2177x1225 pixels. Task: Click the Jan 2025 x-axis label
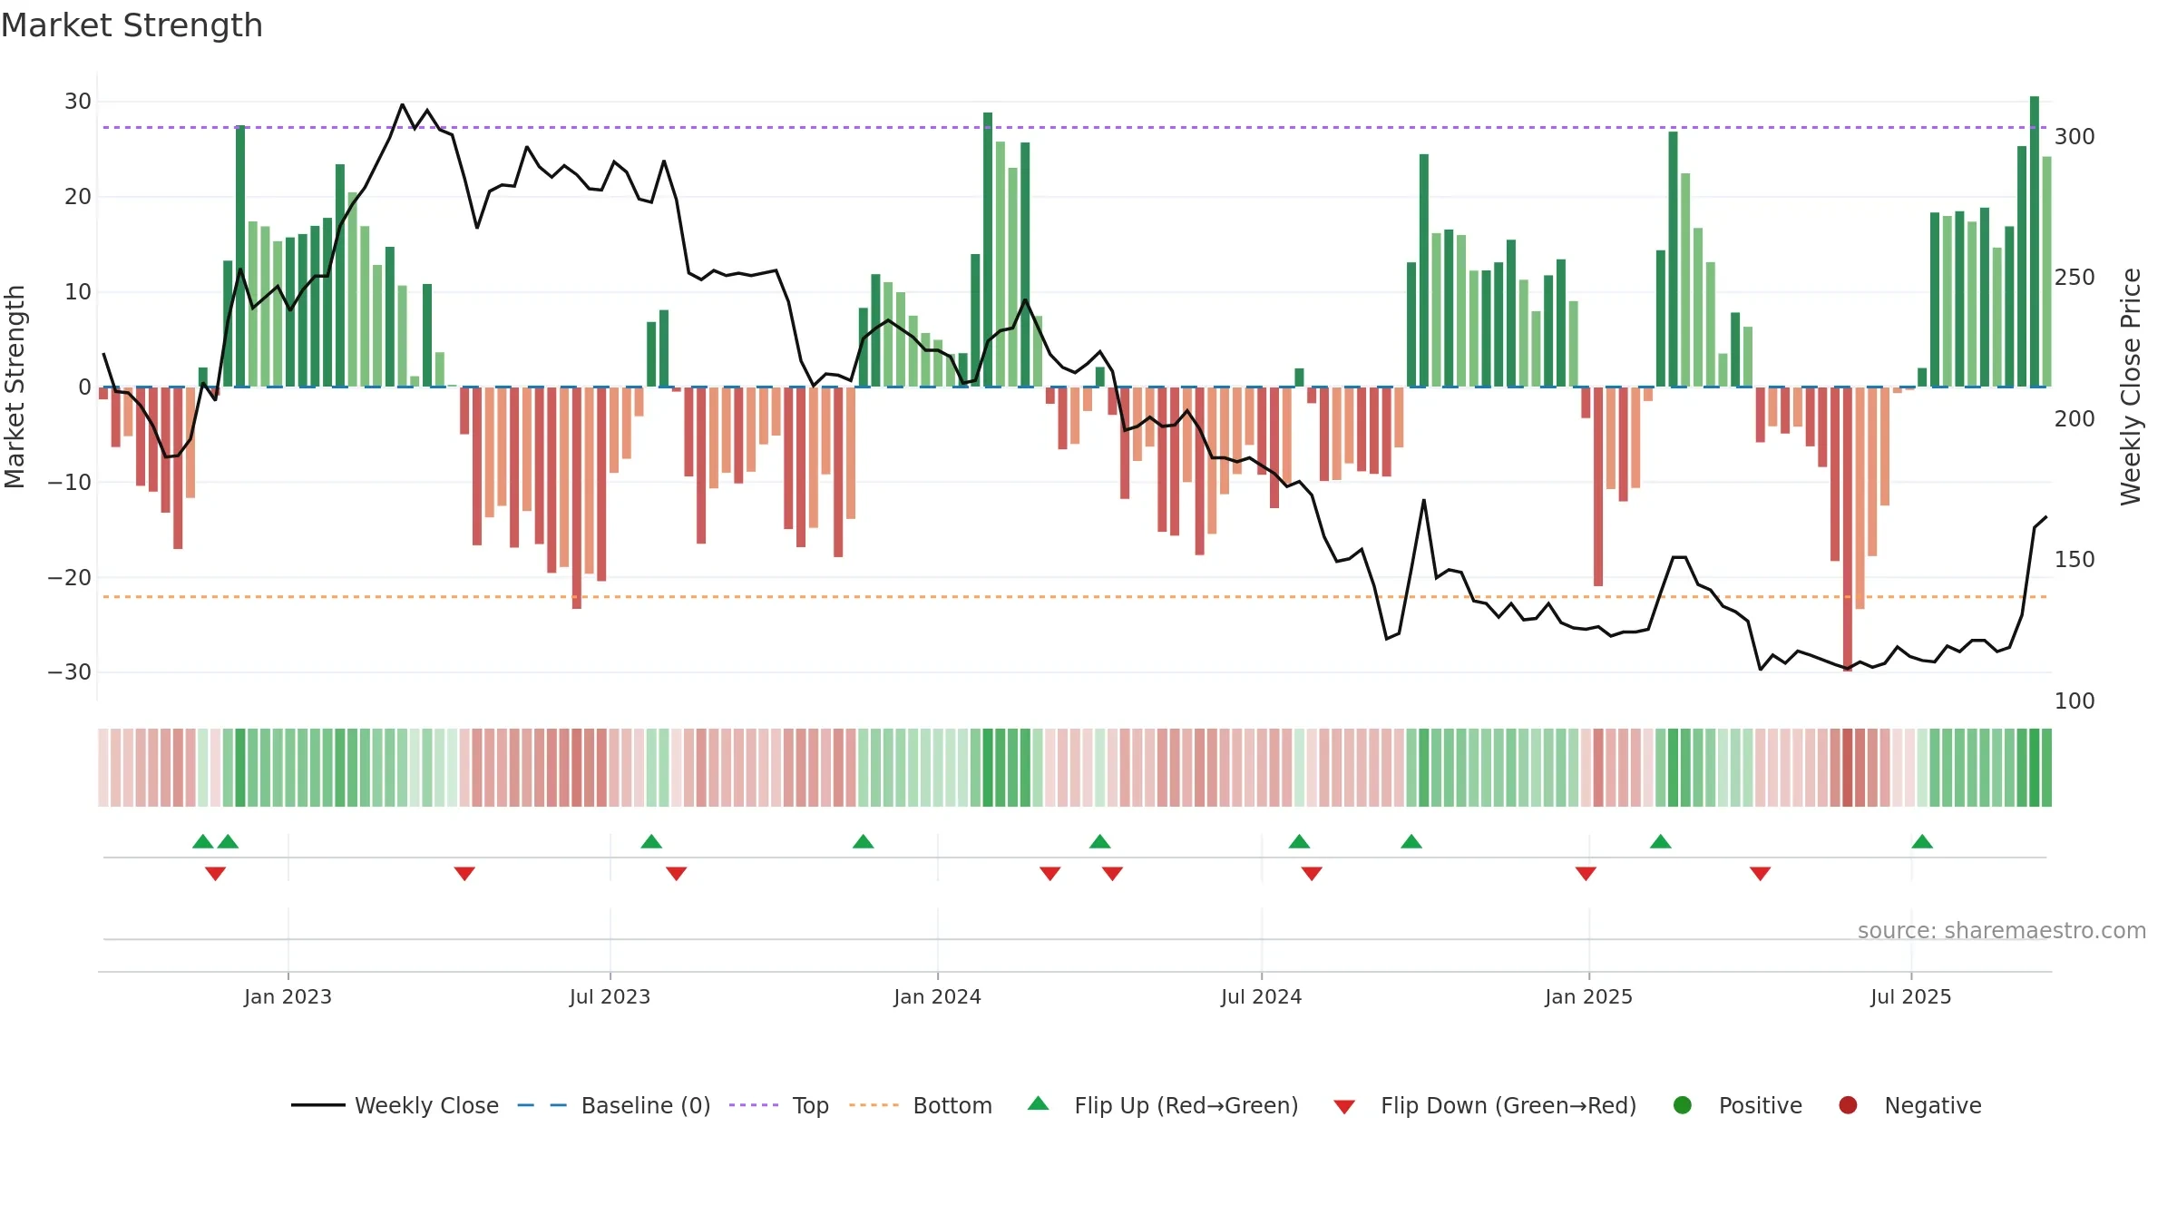coord(1588,996)
